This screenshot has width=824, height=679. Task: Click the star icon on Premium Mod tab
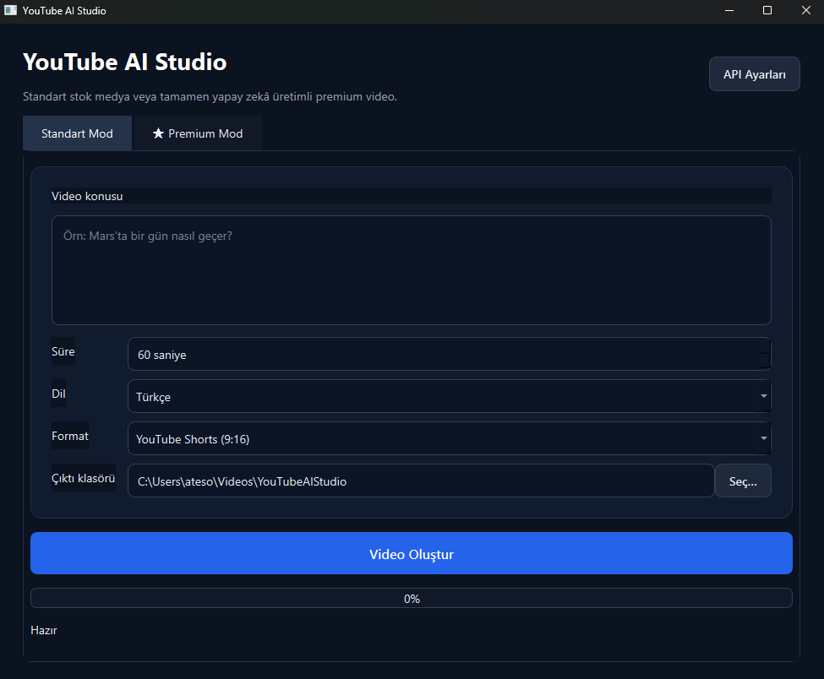[158, 133]
